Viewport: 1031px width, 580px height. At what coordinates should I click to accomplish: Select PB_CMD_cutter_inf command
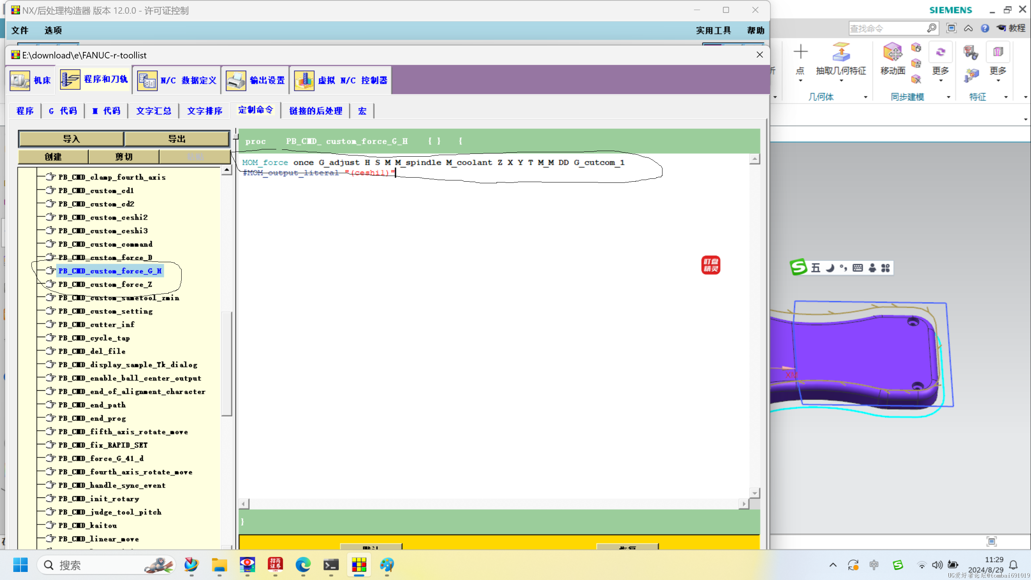(97, 324)
